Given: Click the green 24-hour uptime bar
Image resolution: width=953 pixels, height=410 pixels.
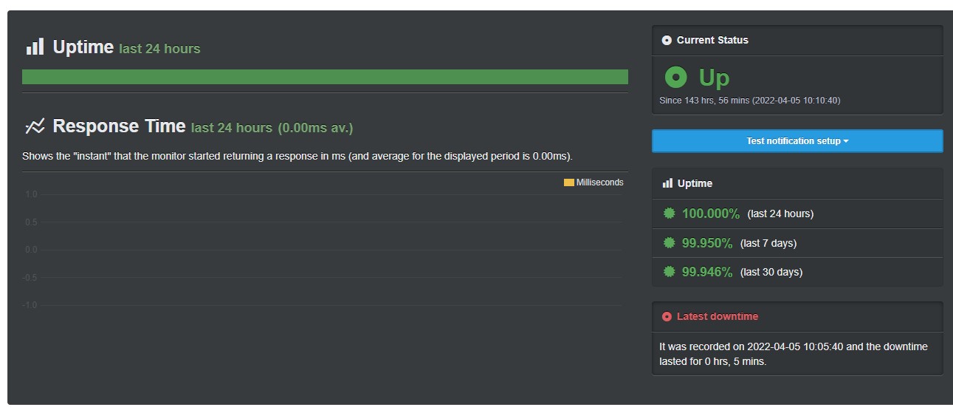Looking at the screenshot, I should click(x=325, y=77).
